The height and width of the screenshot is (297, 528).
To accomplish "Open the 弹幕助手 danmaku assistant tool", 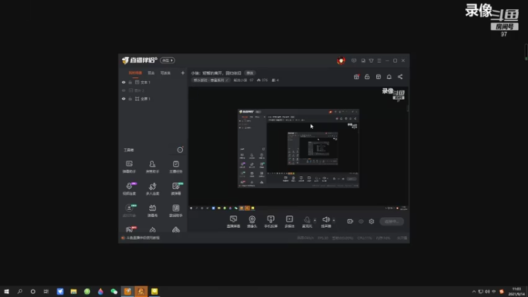I will coord(129,167).
